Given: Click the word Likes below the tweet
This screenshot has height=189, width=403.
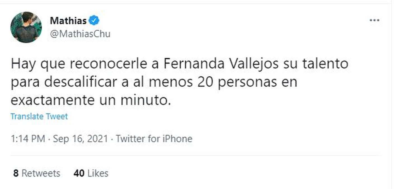Looking at the screenshot, I should (98, 173).
